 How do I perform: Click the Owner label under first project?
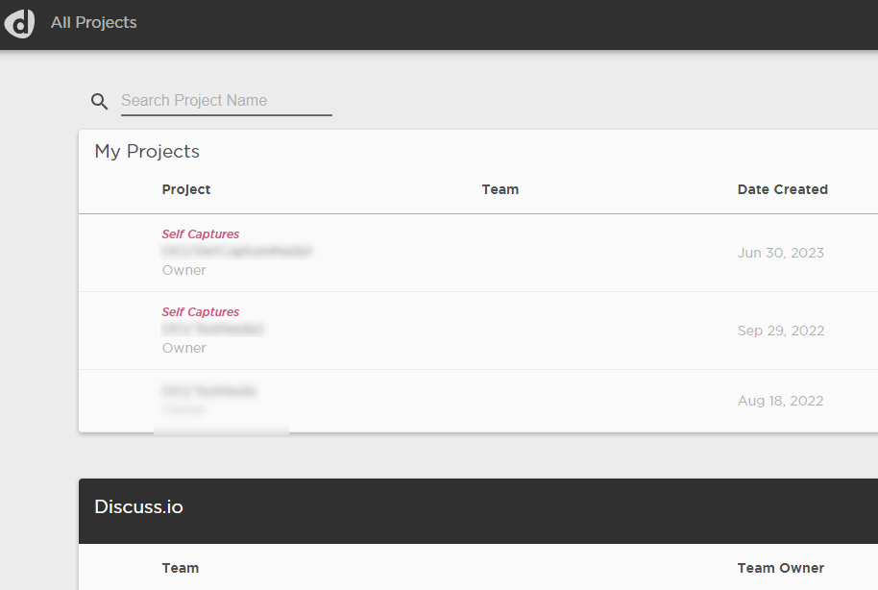click(183, 270)
